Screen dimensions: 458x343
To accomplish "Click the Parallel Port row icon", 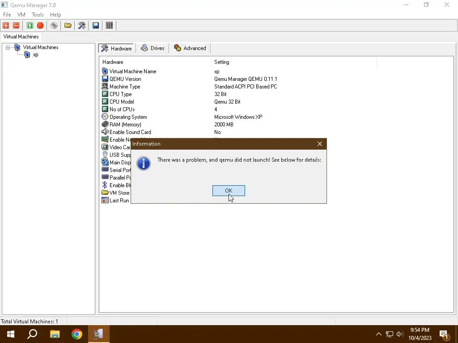I will (x=105, y=177).
